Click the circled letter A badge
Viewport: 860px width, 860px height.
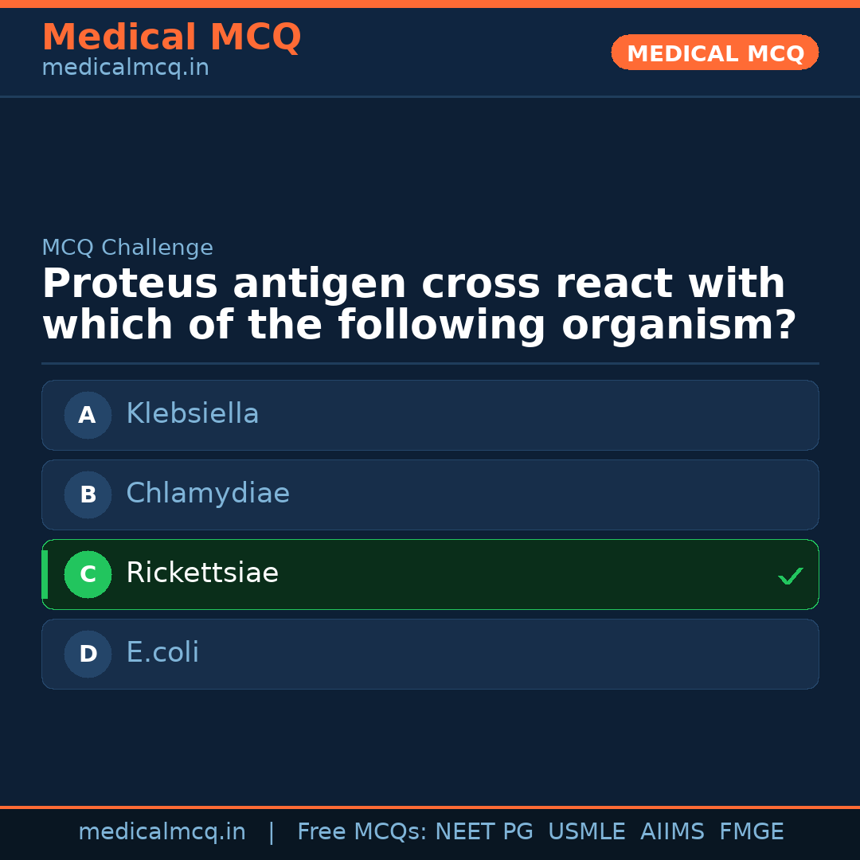88,415
